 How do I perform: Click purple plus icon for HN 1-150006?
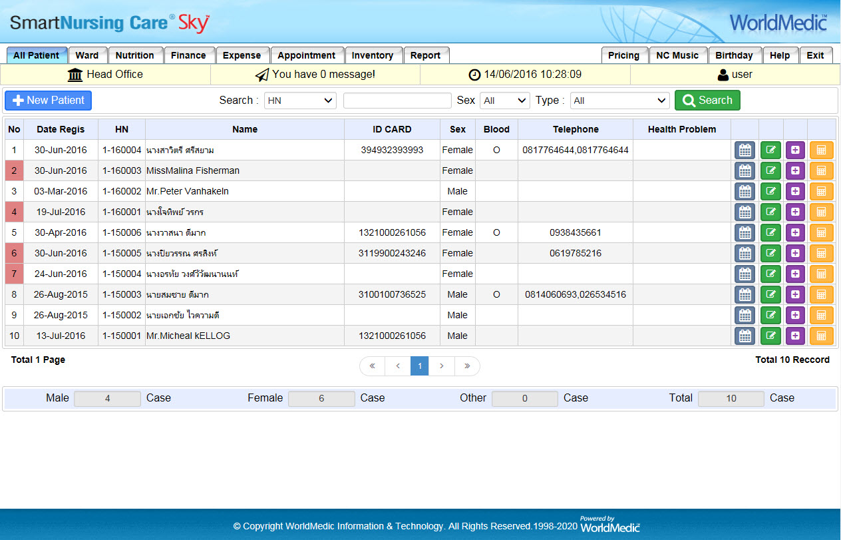click(795, 233)
